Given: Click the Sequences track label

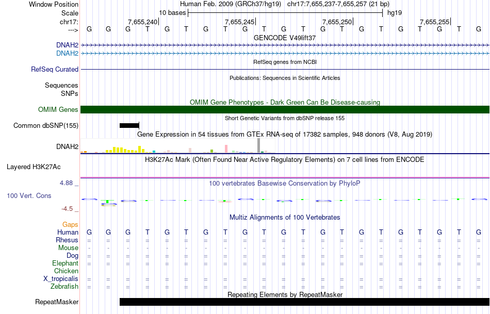Looking at the screenshot, I should point(61,85).
